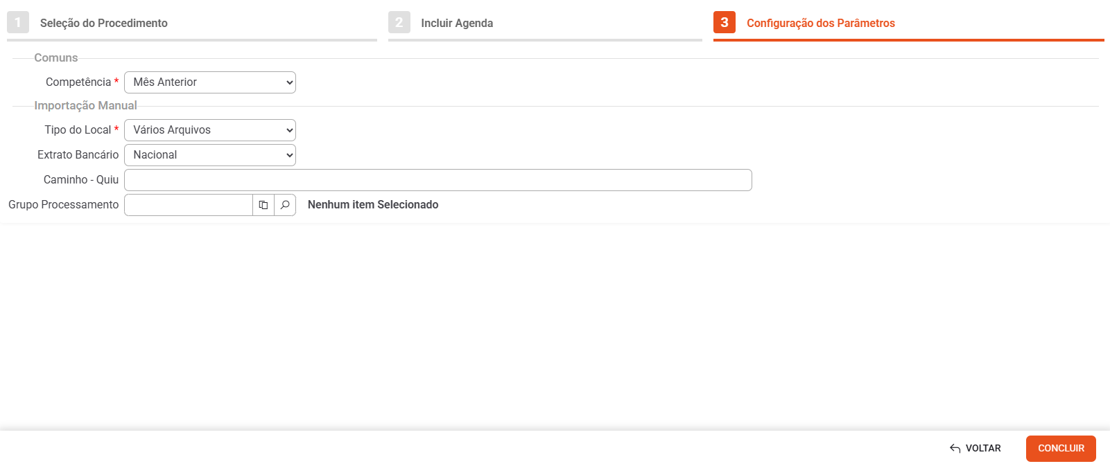Select the Configuração dos Parâmetros step label
This screenshot has height=466, width=1110.
click(x=821, y=23)
